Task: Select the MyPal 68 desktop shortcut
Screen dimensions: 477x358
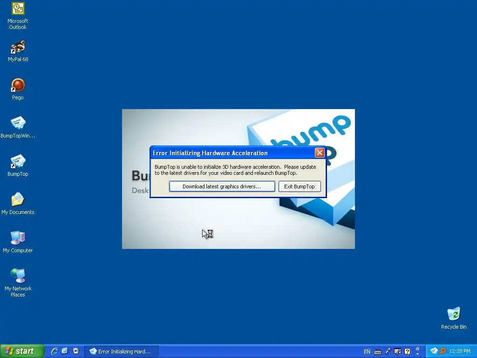Action: pyautogui.click(x=18, y=51)
